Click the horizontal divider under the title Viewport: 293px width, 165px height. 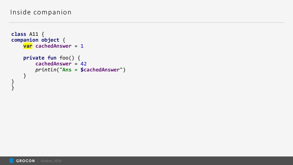(x=146, y=22)
